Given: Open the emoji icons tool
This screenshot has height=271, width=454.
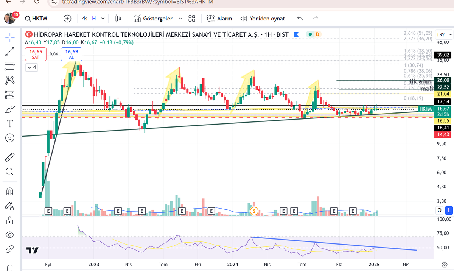Looking at the screenshot, I should 10,138.
